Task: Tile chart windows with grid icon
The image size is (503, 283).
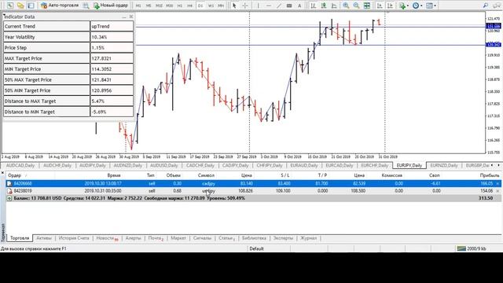Action: tap(367, 6)
